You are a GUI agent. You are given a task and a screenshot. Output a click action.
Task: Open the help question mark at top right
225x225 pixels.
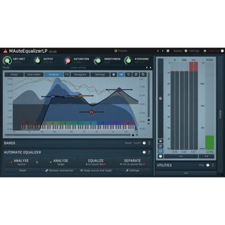(222, 51)
